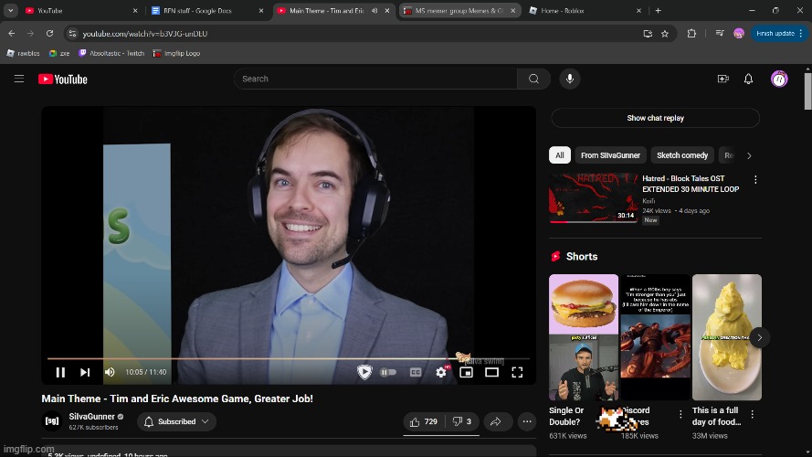812x457 pixels.
Task: Select the Sketch comedy chip
Action: [x=682, y=155]
